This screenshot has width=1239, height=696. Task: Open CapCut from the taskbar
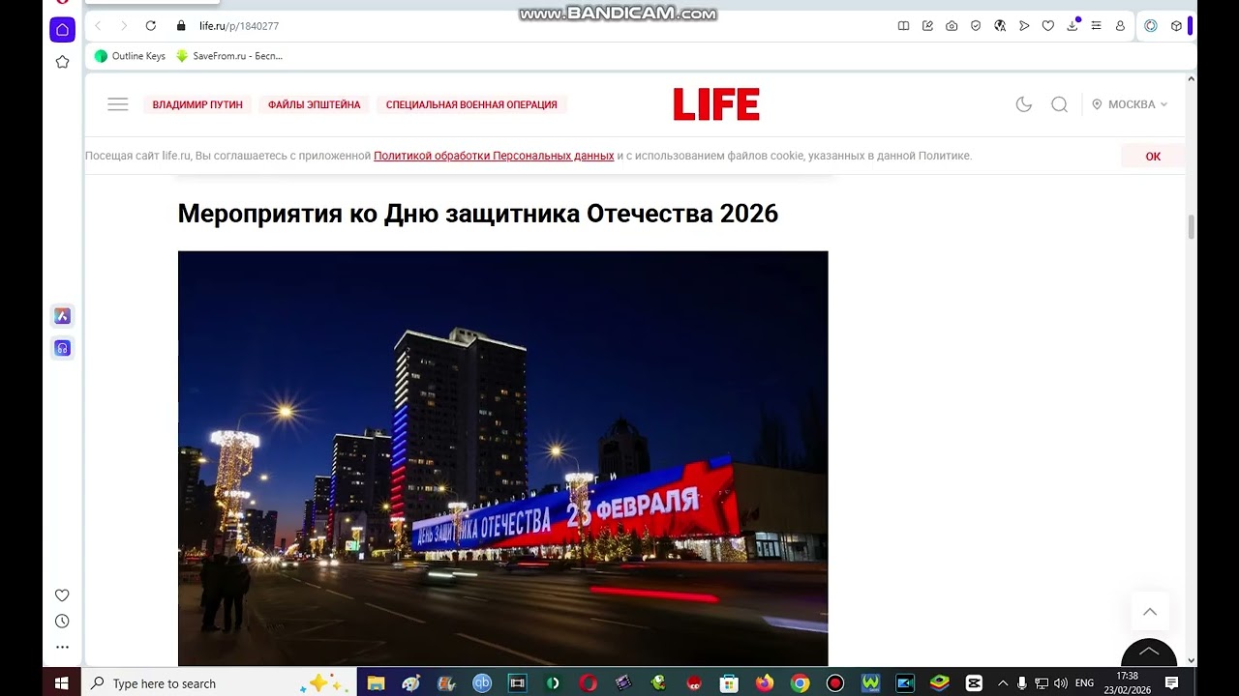click(x=974, y=682)
